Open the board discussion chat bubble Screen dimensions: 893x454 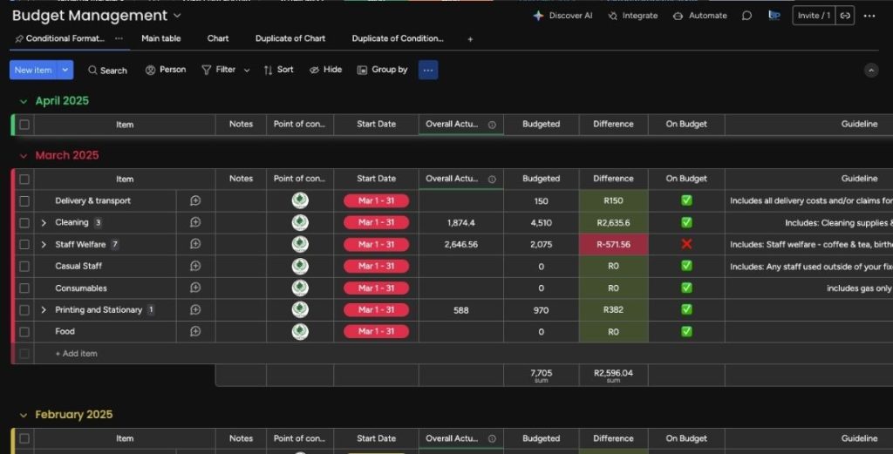pos(746,16)
